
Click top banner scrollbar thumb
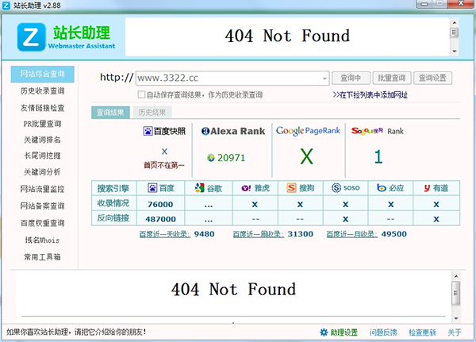455,33
